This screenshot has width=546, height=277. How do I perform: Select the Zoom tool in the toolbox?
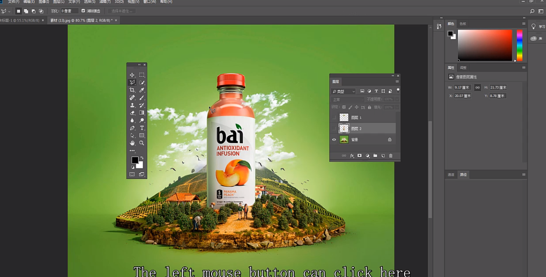(142, 143)
